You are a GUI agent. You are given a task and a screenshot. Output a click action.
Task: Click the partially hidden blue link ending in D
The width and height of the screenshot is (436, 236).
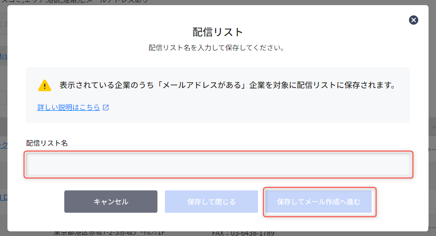coord(4,197)
